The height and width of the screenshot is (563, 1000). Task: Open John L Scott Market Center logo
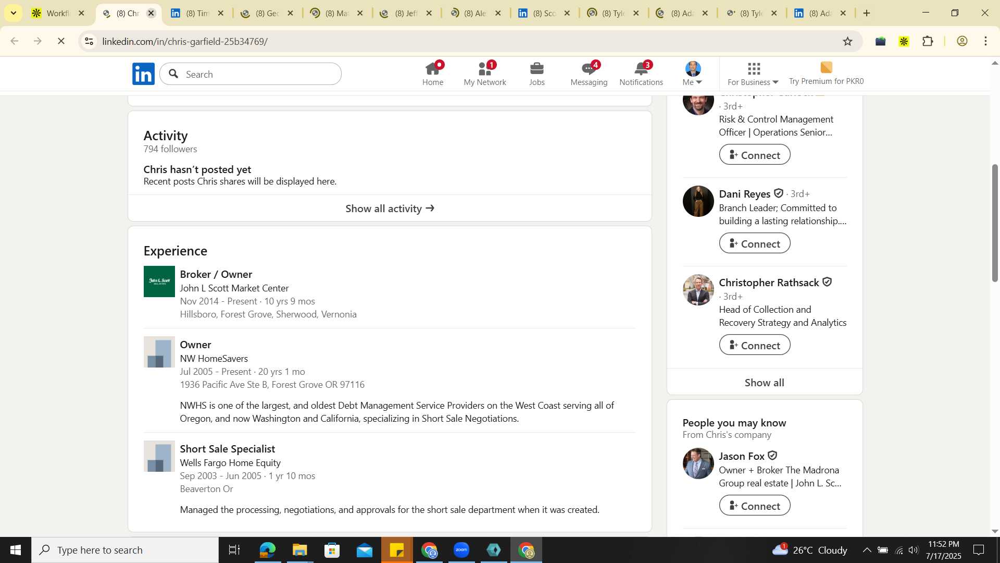[159, 281]
